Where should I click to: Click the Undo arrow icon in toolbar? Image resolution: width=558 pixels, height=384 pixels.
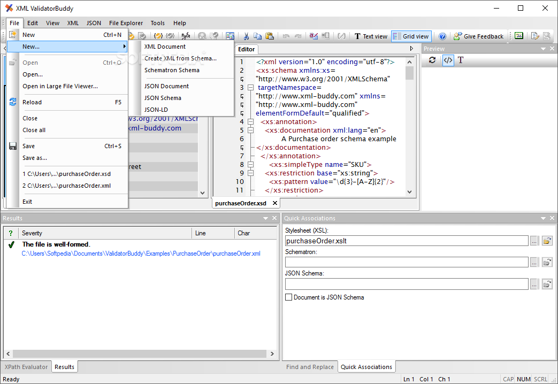[286, 36]
